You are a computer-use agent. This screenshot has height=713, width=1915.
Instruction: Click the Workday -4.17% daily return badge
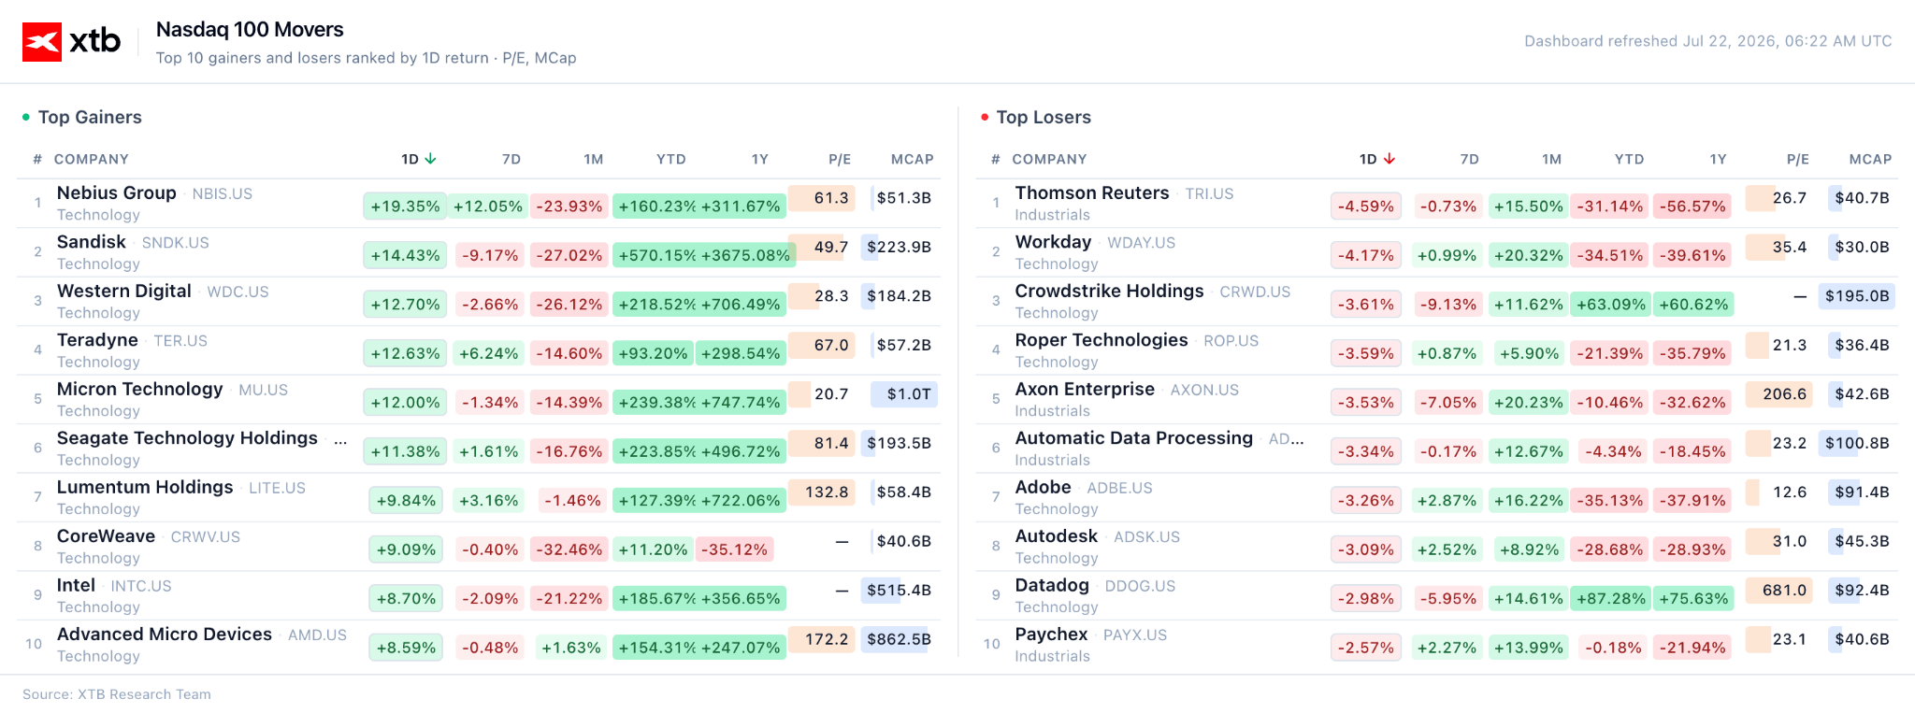point(1366,255)
